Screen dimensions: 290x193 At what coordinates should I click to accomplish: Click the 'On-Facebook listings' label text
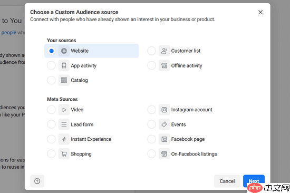194,154
